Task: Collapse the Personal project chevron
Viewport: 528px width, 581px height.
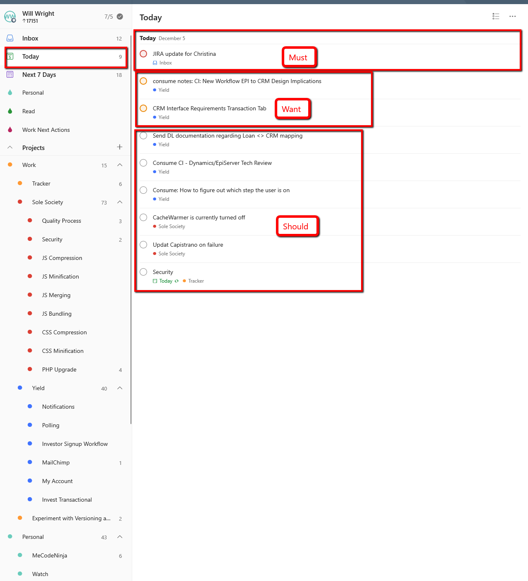Action: [120, 537]
